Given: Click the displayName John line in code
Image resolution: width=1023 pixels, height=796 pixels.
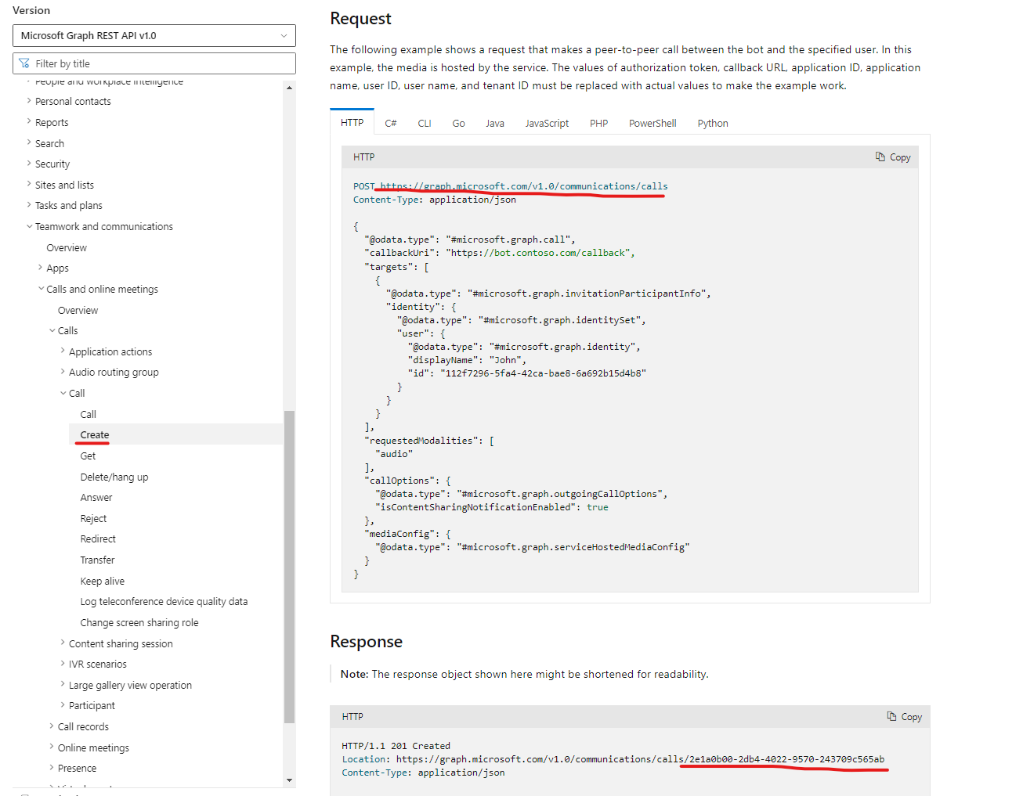Looking at the screenshot, I should (x=467, y=360).
